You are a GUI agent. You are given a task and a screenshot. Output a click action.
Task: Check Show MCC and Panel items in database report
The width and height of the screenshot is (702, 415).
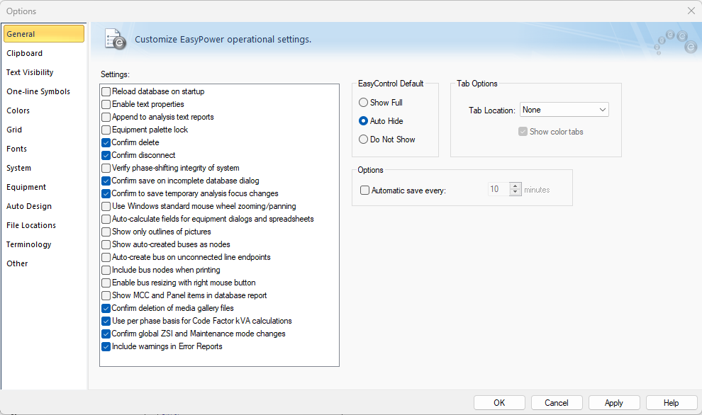tap(106, 295)
